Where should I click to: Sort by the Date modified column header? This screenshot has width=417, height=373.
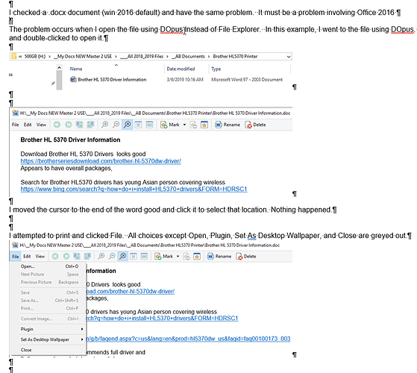181,69
